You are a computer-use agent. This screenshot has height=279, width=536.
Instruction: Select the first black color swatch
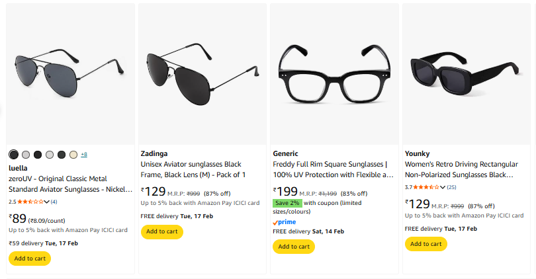14,155
